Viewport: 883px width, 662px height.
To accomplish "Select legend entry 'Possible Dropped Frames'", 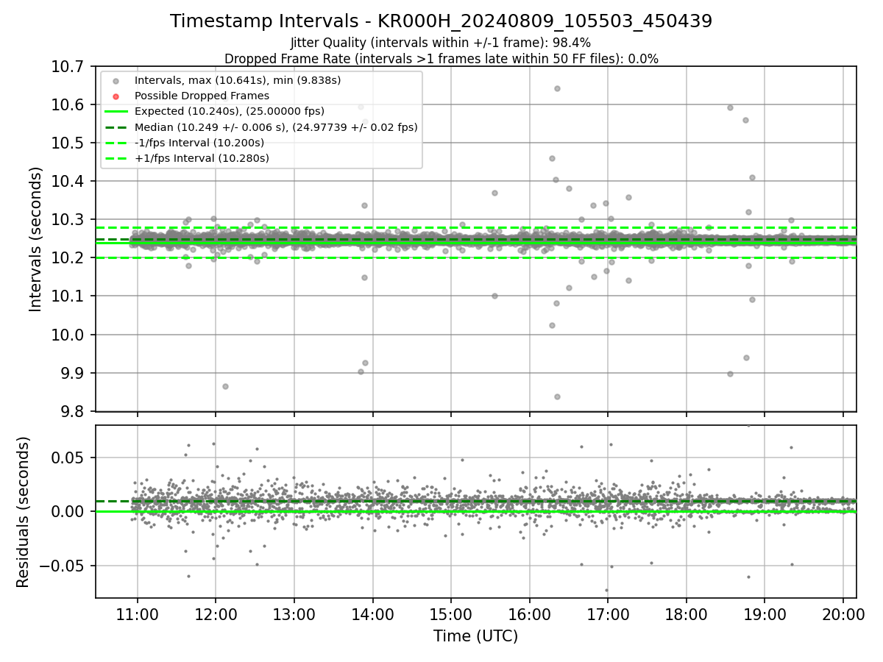I will point(202,96).
